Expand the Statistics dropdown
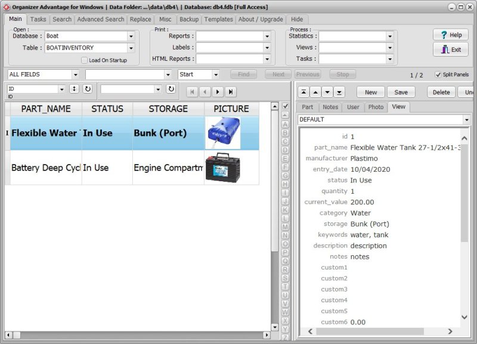The image size is (477, 344). [x=390, y=36]
